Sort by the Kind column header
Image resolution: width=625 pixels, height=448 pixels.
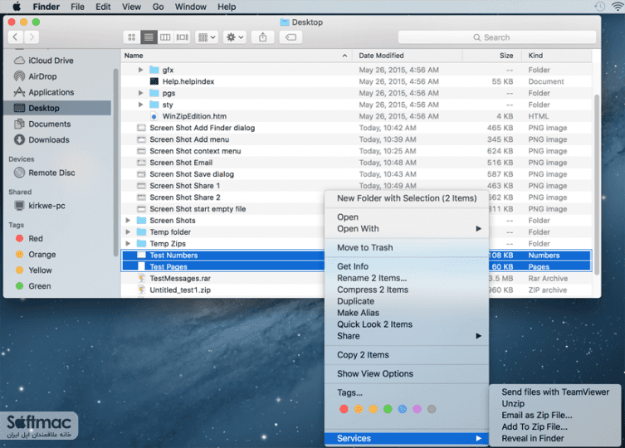(x=557, y=56)
